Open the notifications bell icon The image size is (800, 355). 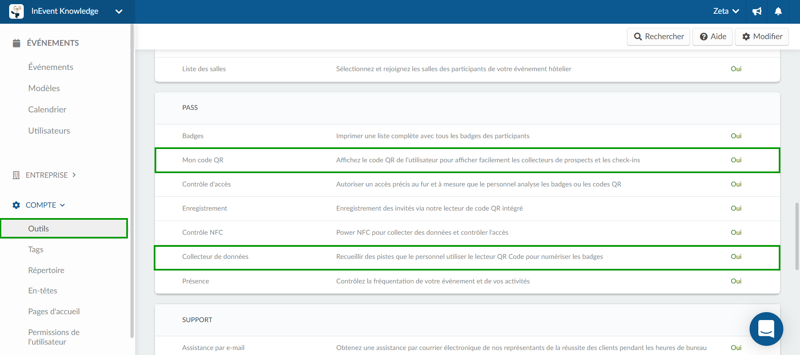click(778, 11)
